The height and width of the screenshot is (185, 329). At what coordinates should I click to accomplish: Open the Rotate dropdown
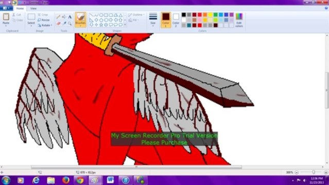[x=45, y=25]
